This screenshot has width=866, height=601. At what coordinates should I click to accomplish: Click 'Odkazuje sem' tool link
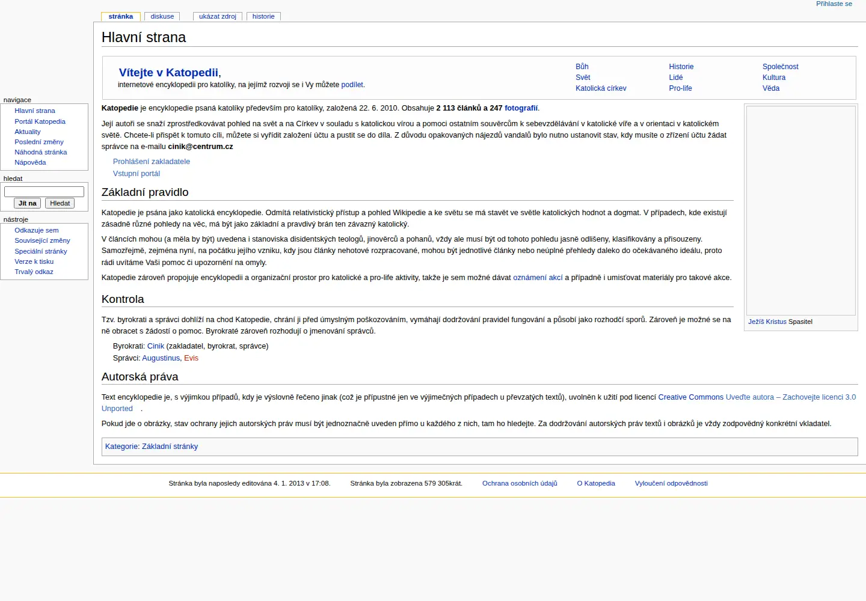[x=37, y=230]
